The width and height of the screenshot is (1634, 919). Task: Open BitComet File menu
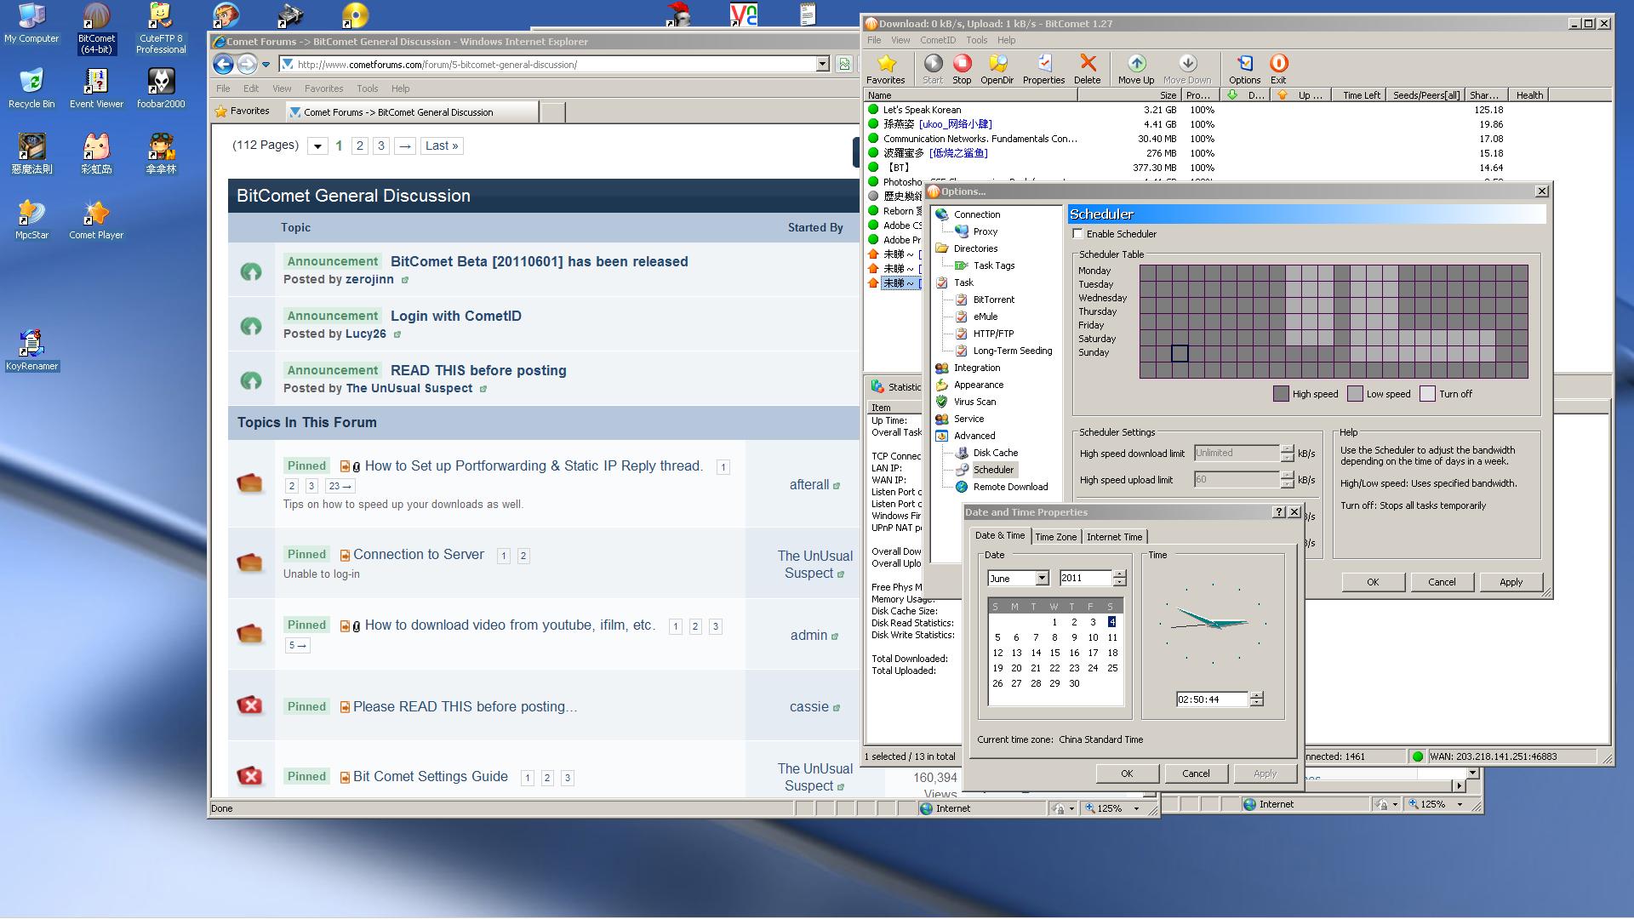pyautogui.click(x=874, y=40)
